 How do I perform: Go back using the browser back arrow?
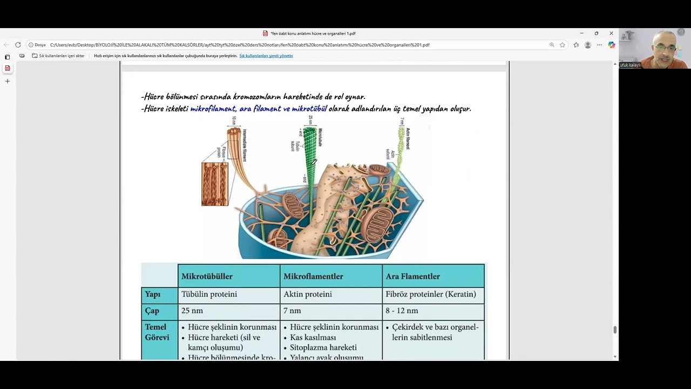click(6, 45)
